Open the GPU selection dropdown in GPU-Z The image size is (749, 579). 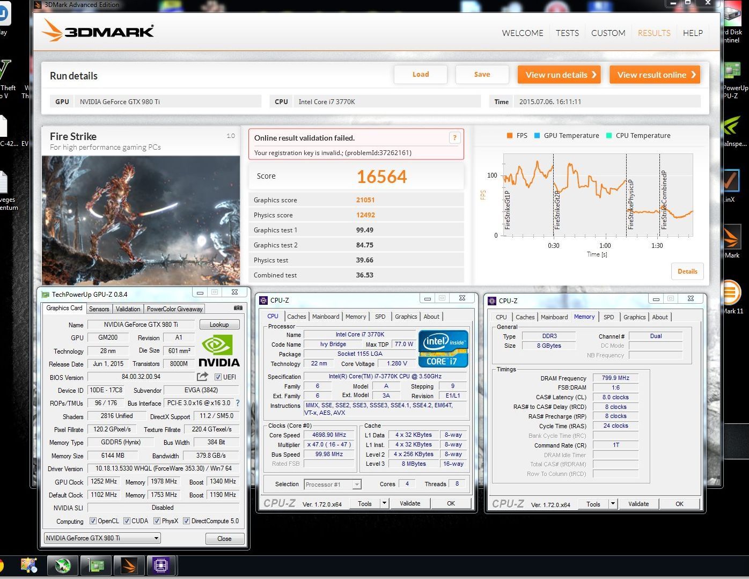click(x=102, y=538)
